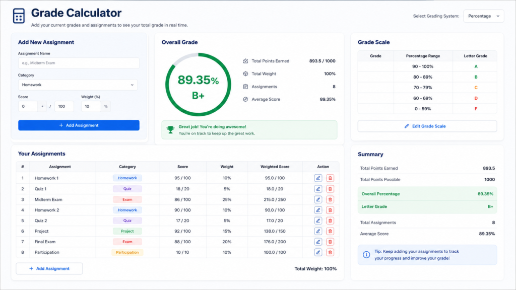
Task: Click the letter grade F in Grade Scale
Action: 476,109
